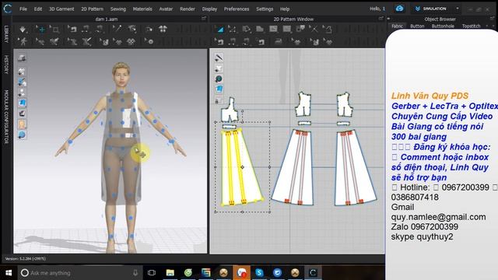Open the Display menu
Screen dimensions: 498x280
click(209, 9)
